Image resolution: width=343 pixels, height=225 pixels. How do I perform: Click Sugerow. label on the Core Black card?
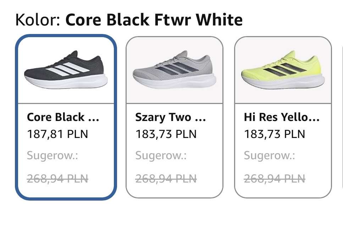[52, 156]
